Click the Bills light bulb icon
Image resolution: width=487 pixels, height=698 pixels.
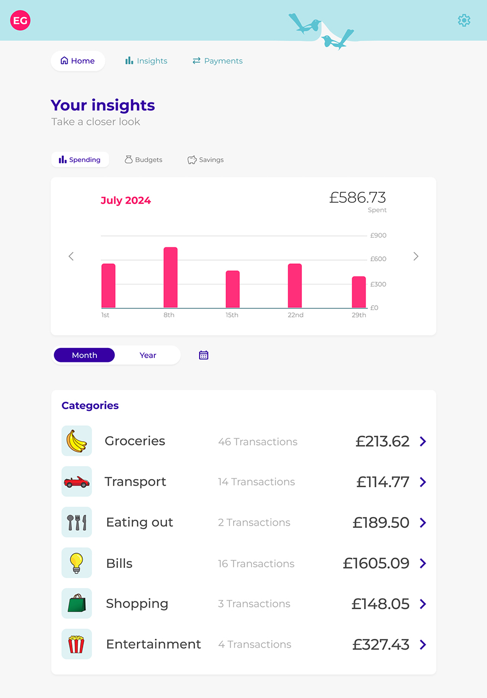pyautogui.click(x=77, y=563)
